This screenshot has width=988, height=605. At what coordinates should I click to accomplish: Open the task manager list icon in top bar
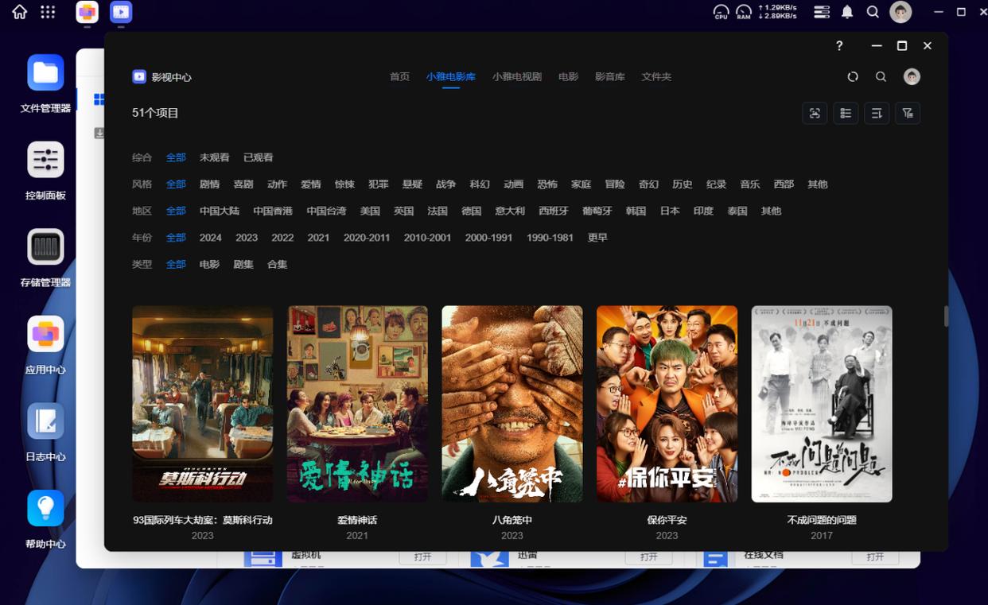[822, 12]
